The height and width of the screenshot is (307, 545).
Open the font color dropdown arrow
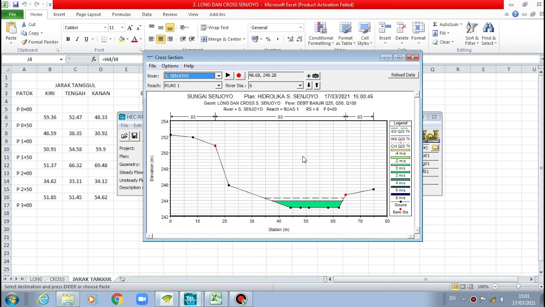coord(141,39)
